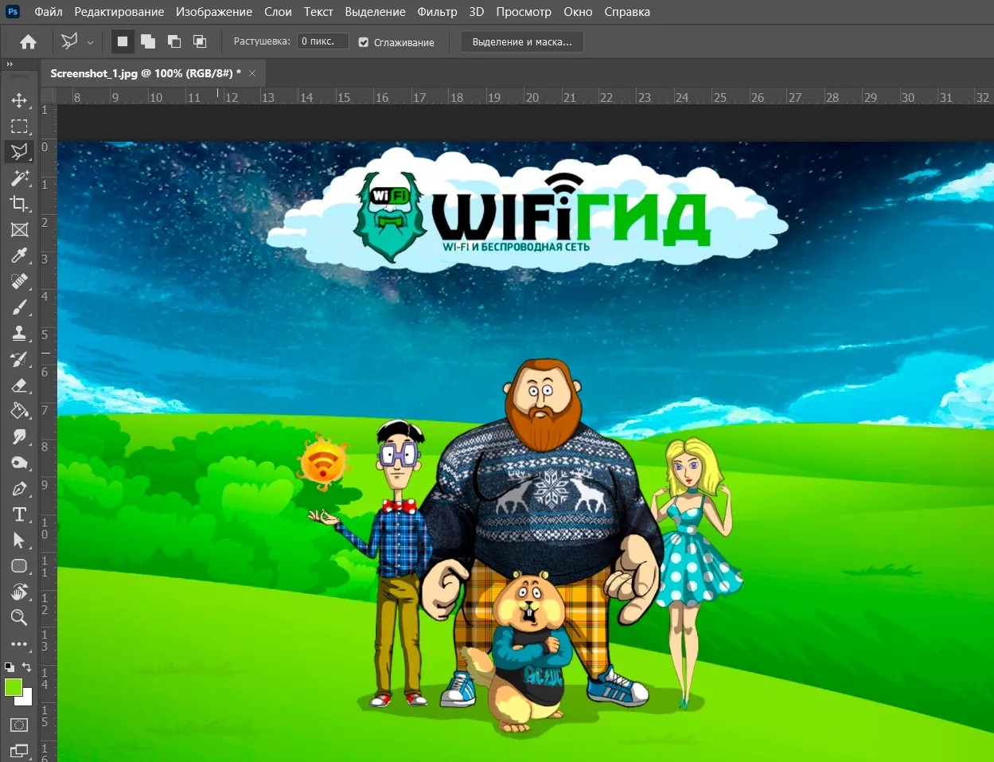The height and width of the screenshot is (762, 994).
Task: Select the Rounded Rectangle shape tool
Action: point(19,566)
